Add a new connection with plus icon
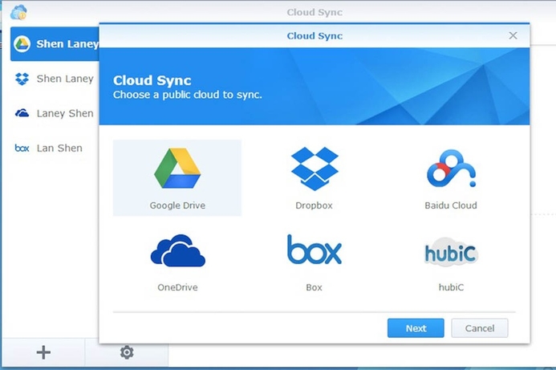Image resolution: width=556 pixels, height=370 pixels. [x=43, y=352]
